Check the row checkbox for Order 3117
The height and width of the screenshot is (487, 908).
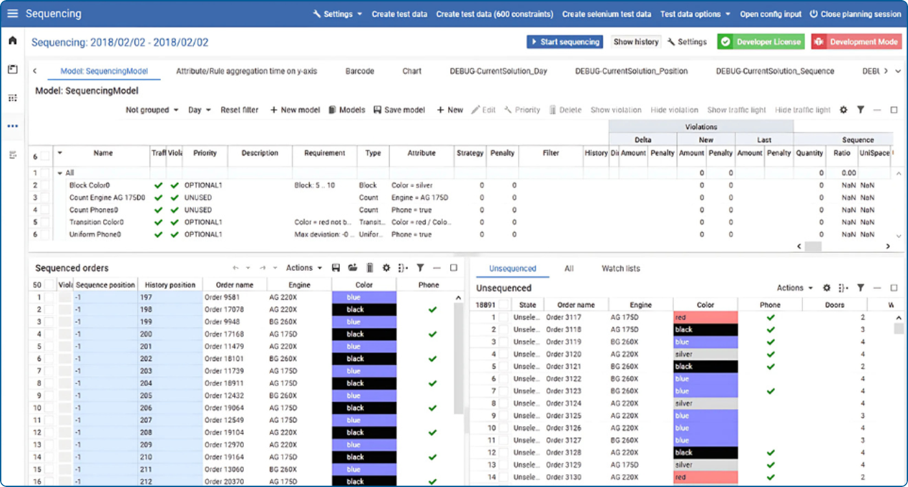(503, 318)
